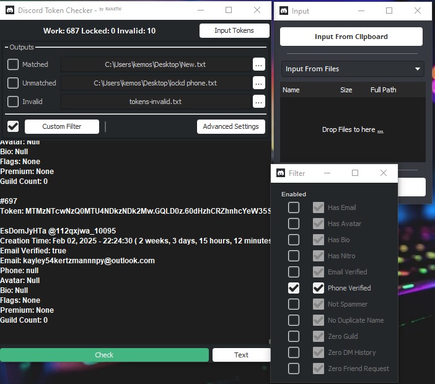Maximize the Discord Token Checker window
Image resolution: width=435 pixels, height=384 pixels.
coord(229,11)
